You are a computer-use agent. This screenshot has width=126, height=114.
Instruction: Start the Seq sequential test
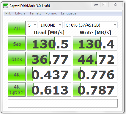click(x=17, y=43)
